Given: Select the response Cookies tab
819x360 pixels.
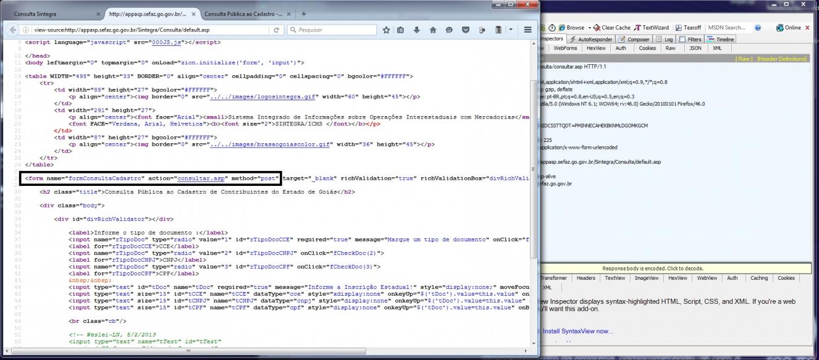Looking at the screenshot, I should pos(786,278).
